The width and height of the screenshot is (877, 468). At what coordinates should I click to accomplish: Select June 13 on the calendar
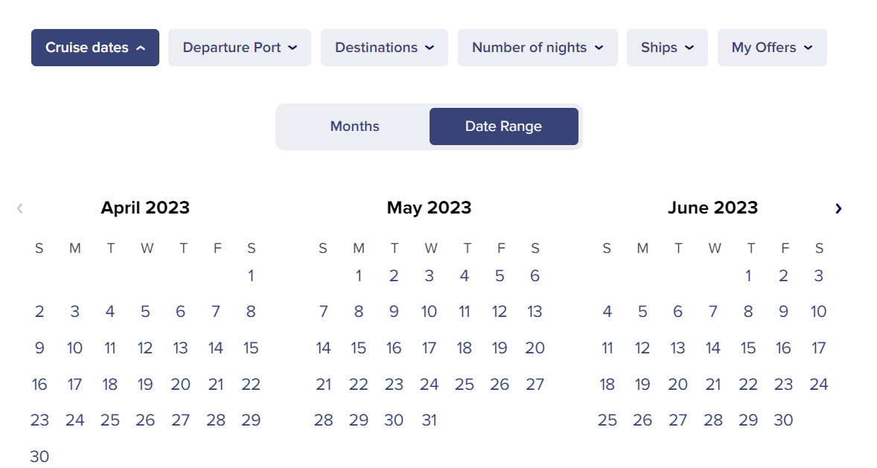coord(677,348)
